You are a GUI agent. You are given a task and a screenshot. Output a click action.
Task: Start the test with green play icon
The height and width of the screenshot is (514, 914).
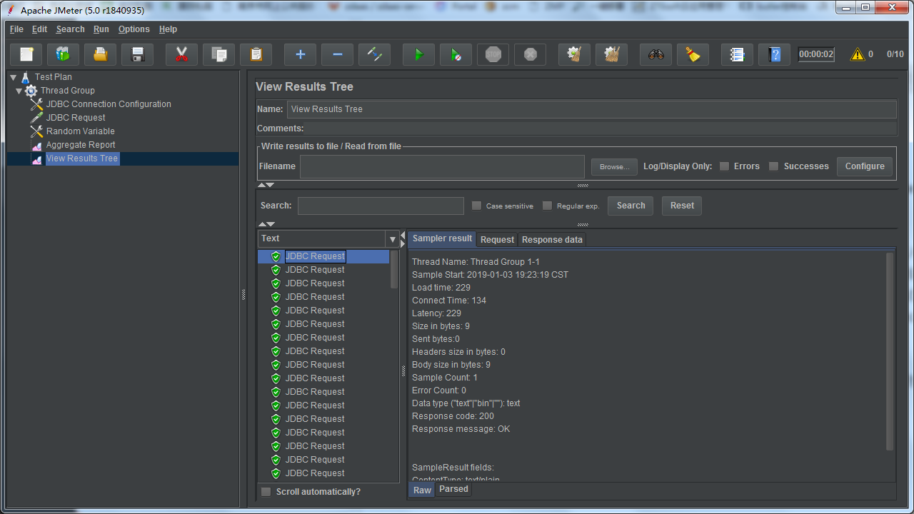(x=419, y=54)
